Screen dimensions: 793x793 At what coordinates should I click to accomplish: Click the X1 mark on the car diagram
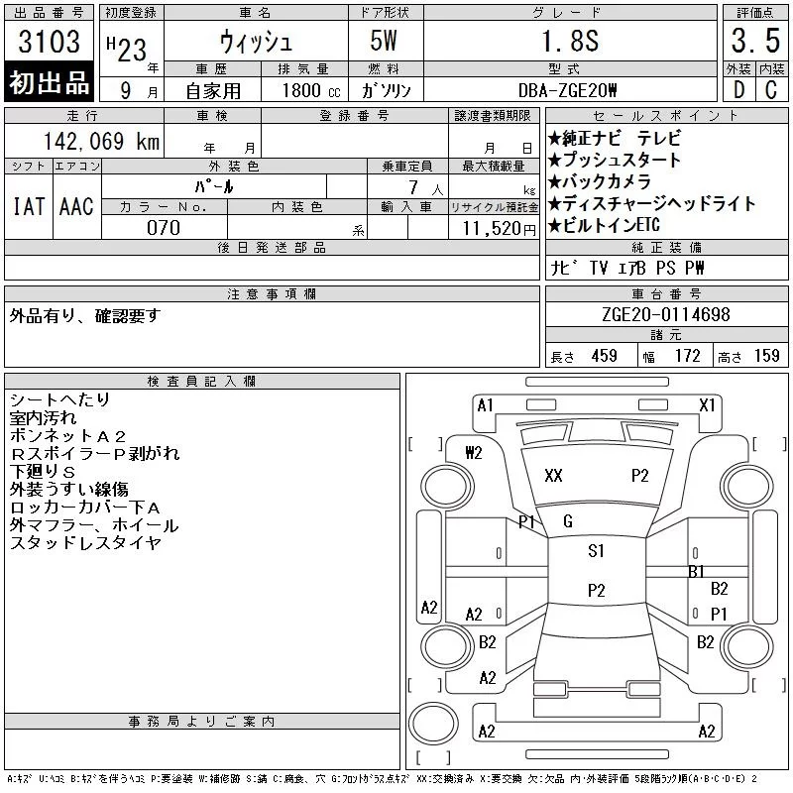pyautogui.click(x=707, y=405)
